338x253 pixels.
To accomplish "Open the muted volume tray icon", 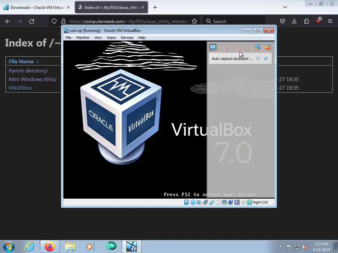I will click(305, 247).
